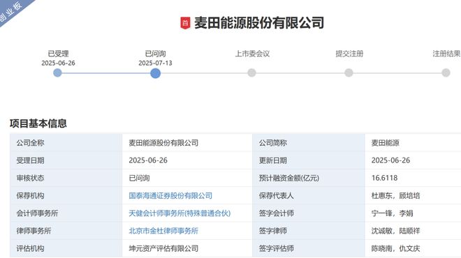Open 国泰海通证券股份有限公司 sponsor link
This screenshot has height=258, width=461.
click(x=170, y=196)
